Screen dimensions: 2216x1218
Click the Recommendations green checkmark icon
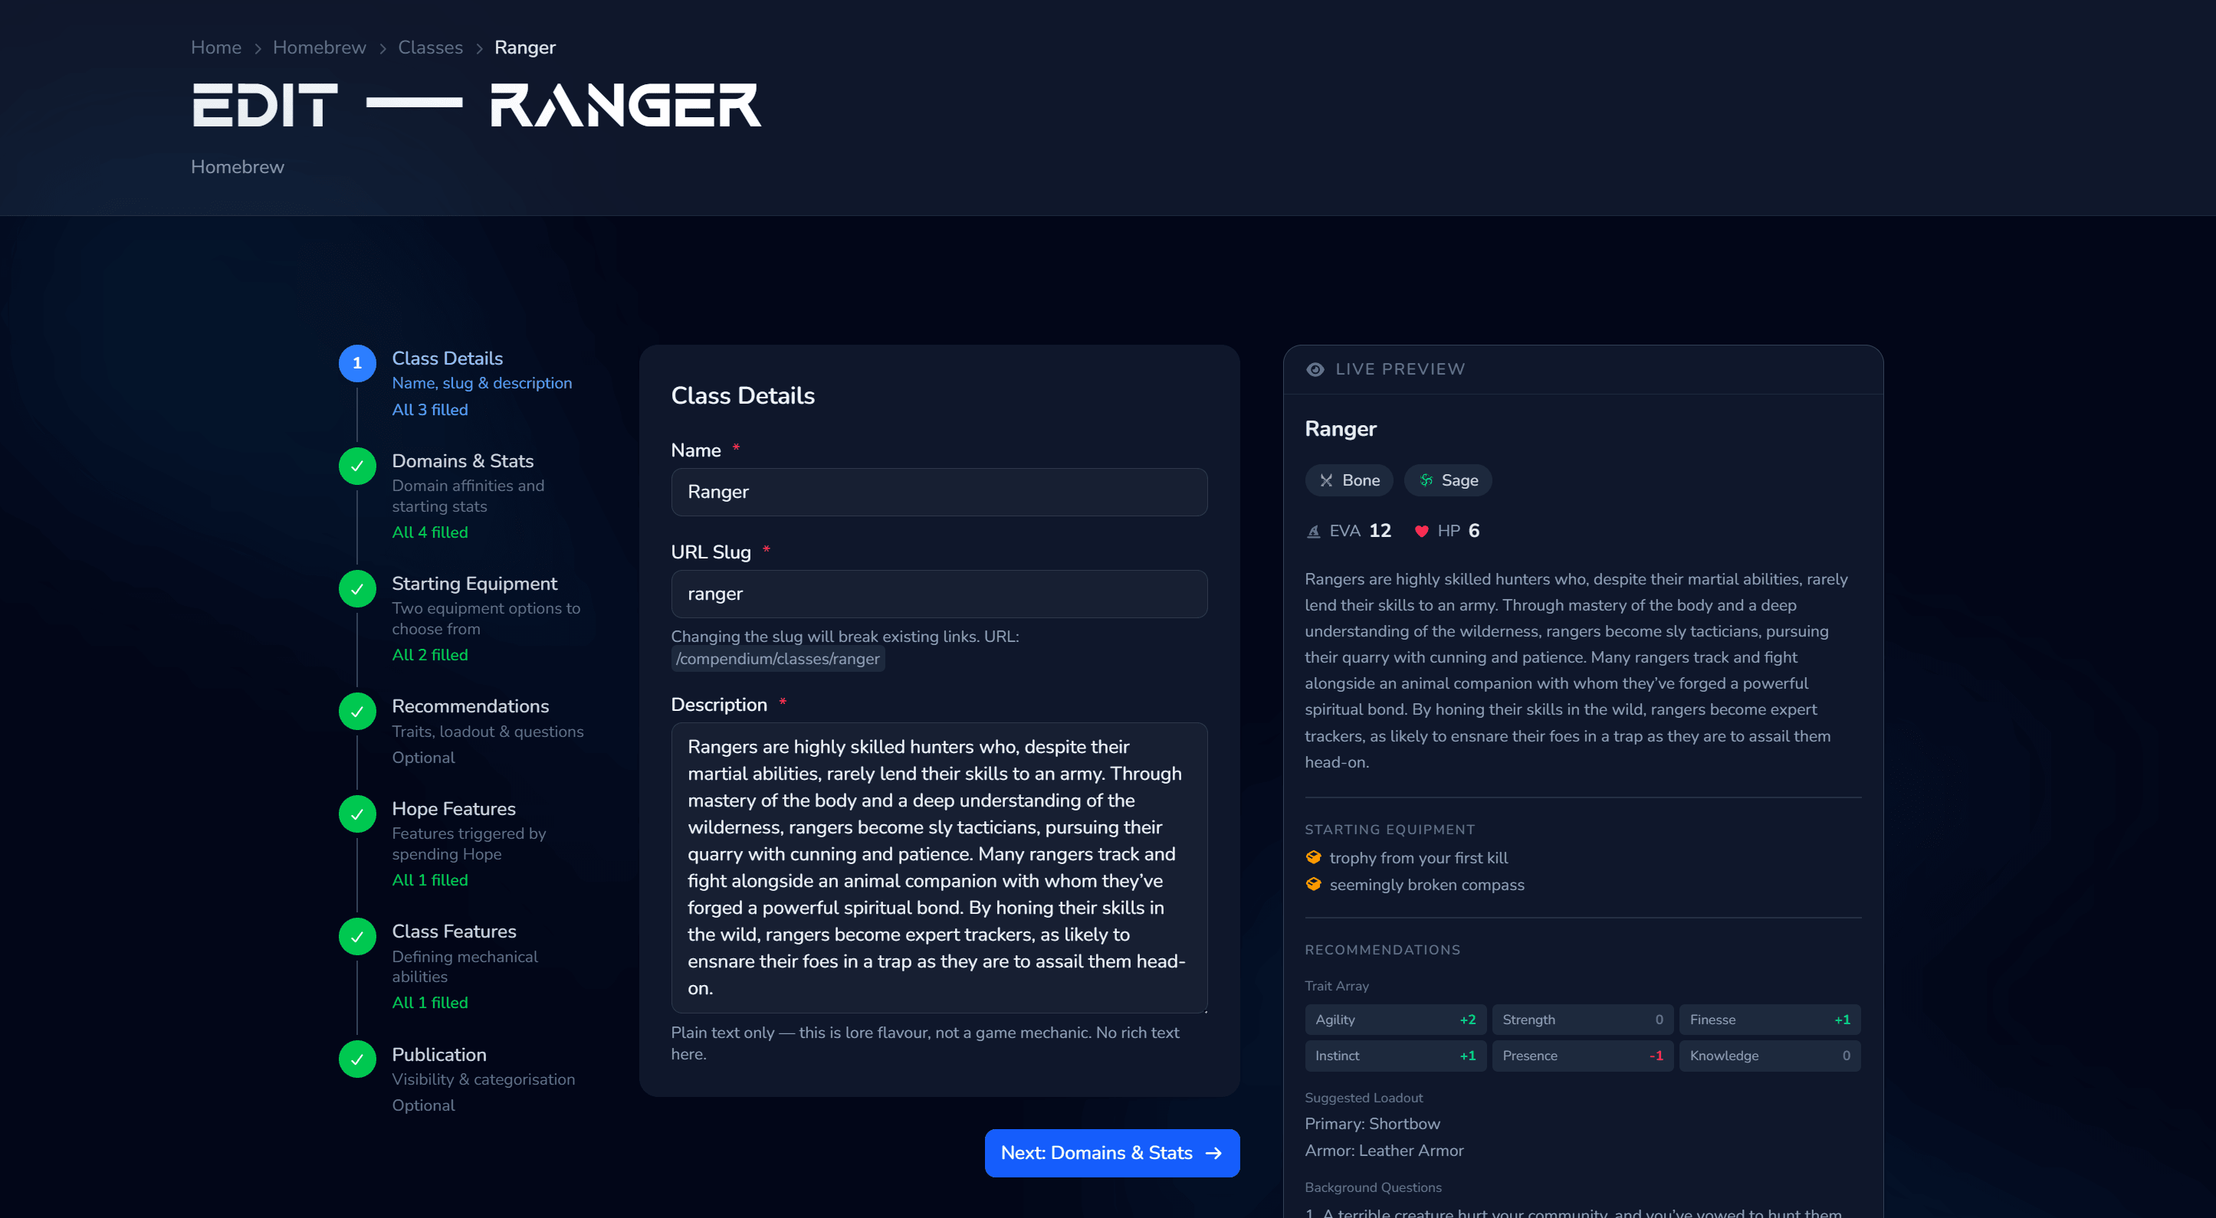(x=357, y=712)
